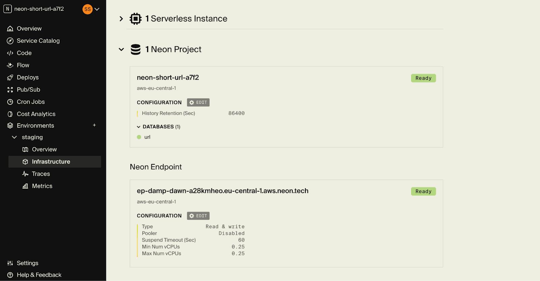Open the account dropdown next to SS avatar
Viewport: 540px width, 281px height.
coord(97,9)
